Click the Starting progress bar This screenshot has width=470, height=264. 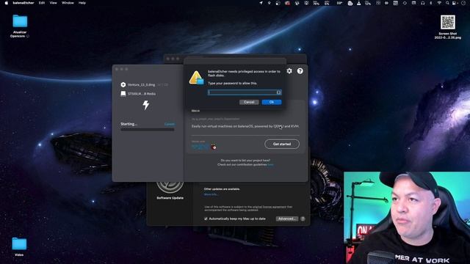pyautogui.click(x=147, y=129)
